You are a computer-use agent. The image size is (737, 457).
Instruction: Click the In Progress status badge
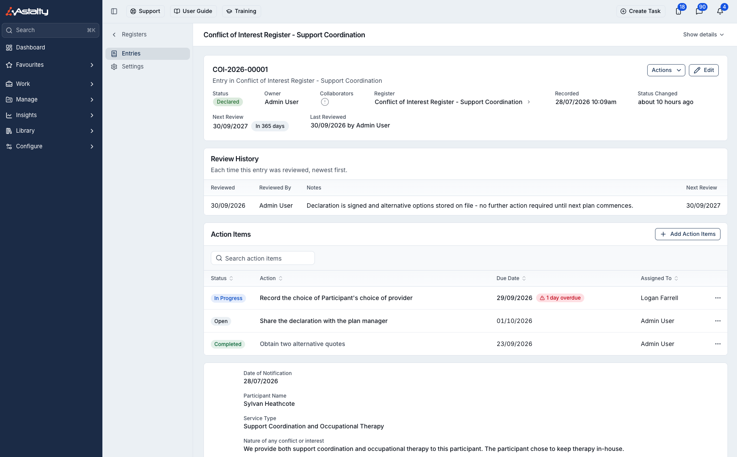tap(228, 298)
